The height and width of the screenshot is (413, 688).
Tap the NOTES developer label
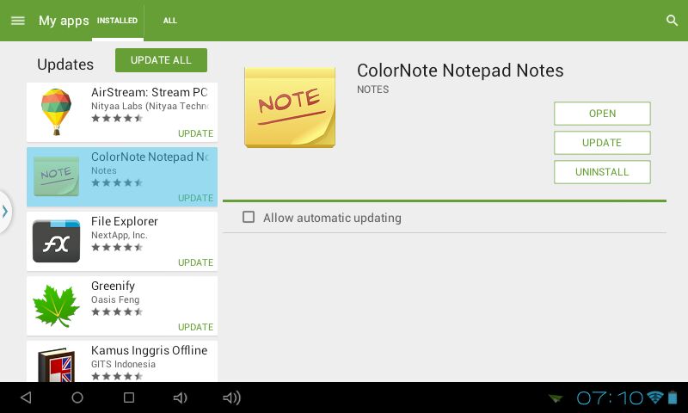373,89
